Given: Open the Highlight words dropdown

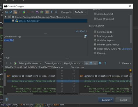Looking at the screenshot, I should [73, 63].
